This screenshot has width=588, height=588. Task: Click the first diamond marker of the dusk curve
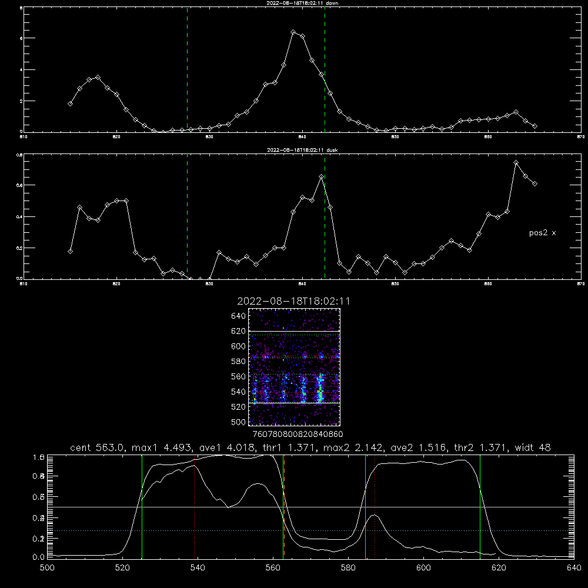point(70,251)
